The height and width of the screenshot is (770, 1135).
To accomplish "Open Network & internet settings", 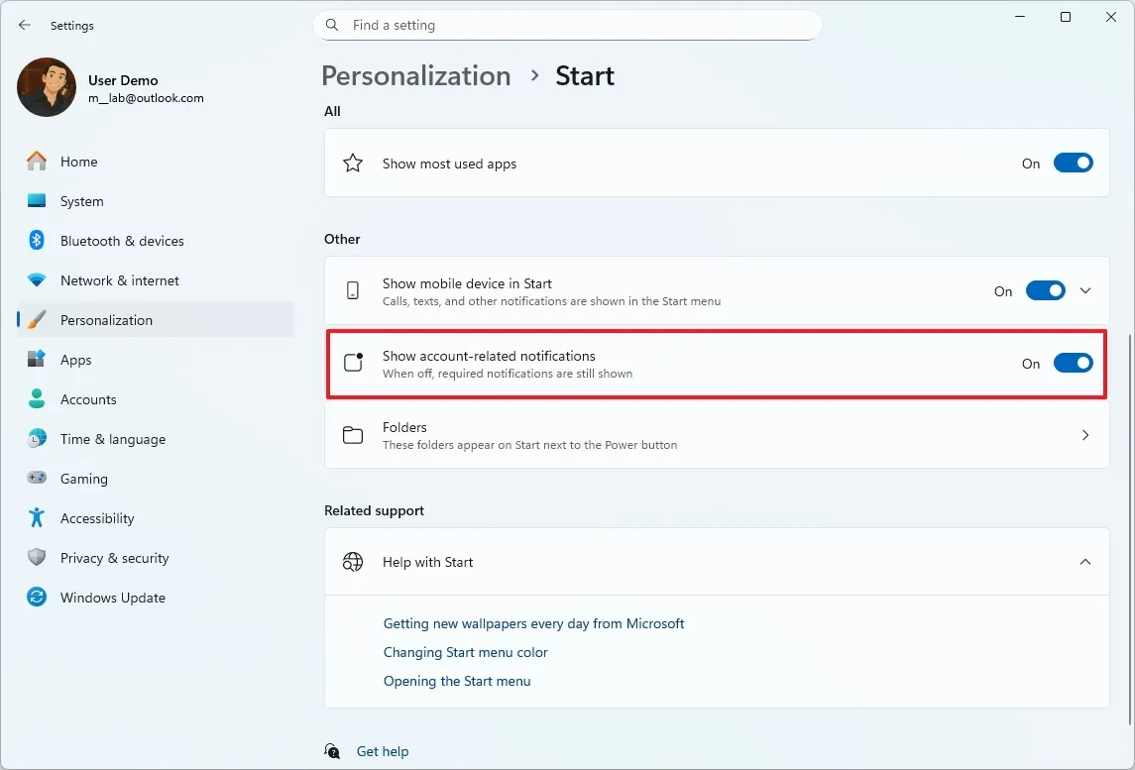I will (121, 280).
